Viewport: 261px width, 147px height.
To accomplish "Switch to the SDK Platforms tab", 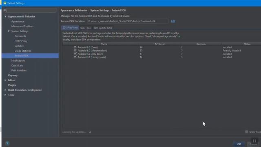I will [x=70, y=28].
